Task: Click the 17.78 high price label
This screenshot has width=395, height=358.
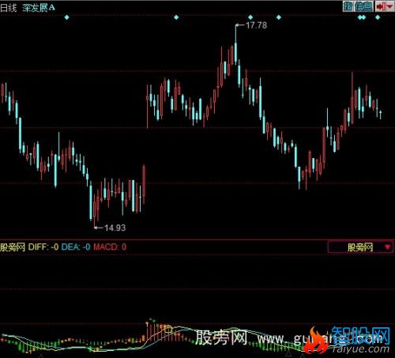Action: [256, 25]
